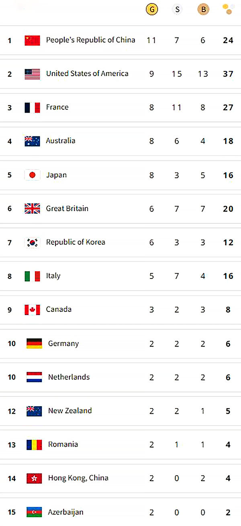Open the Germany country link
Viewport: 241px width, 526px height.
click(x=63, y=344)
